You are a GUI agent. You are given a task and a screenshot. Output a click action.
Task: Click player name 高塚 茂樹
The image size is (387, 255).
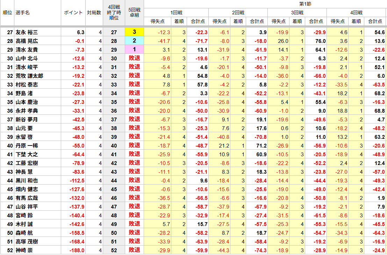(27, 242)
